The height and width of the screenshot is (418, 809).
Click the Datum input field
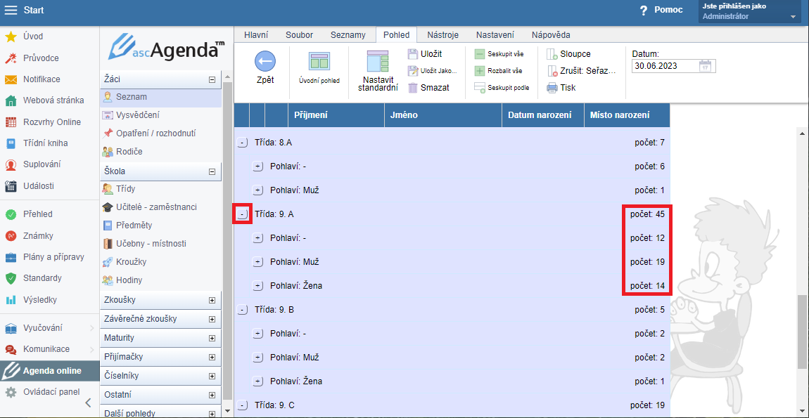pos(665,66)
